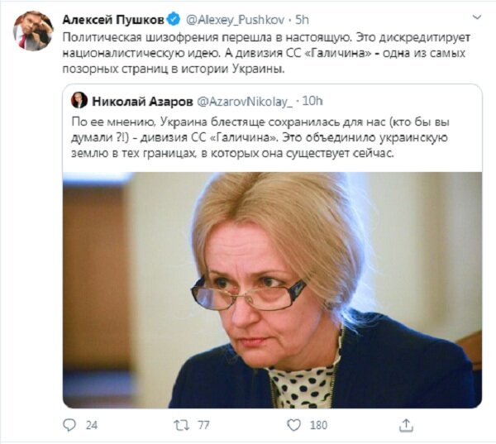Open the woman's photo in quoted tweet
Image resolution: width=496 pixels, height=444 pixels.
[272, 290]
